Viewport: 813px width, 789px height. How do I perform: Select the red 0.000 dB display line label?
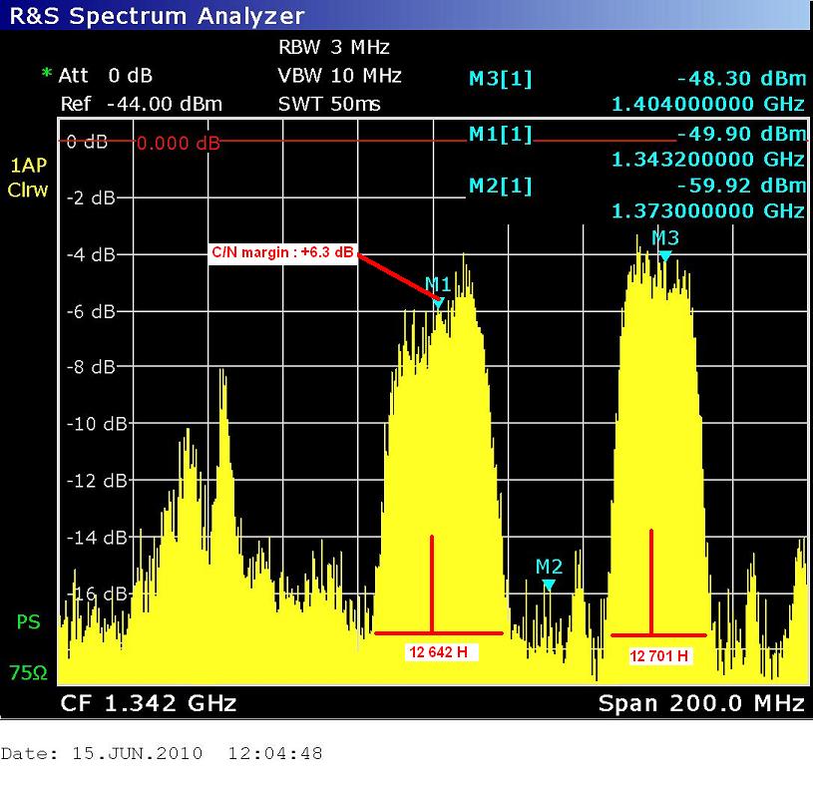(178, 143)
